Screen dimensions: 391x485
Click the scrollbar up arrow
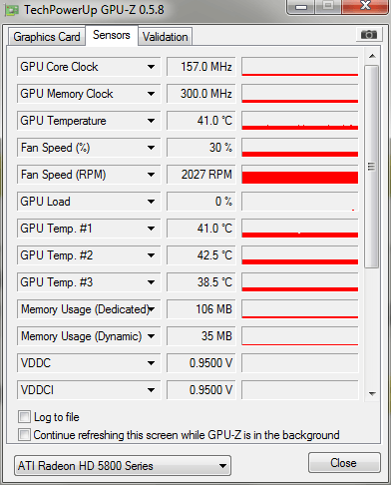click(372, 56)
